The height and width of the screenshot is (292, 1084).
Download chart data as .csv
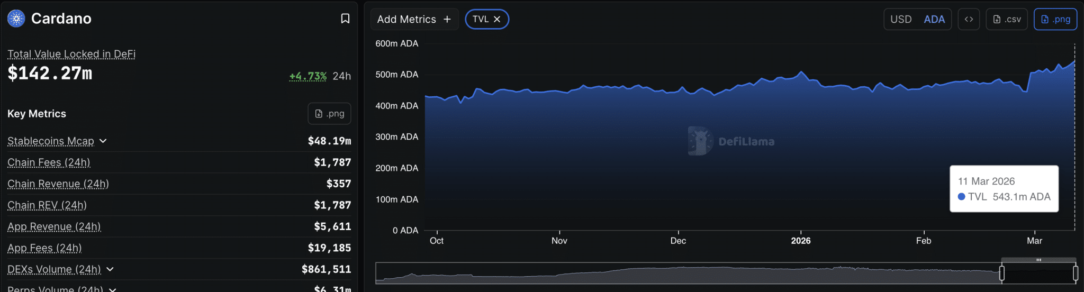(x=1007, y=19)
